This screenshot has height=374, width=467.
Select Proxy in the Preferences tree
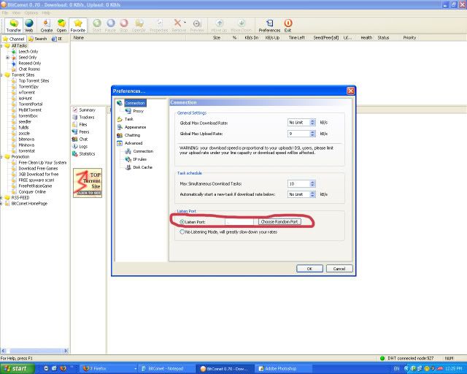pos(138,111)
